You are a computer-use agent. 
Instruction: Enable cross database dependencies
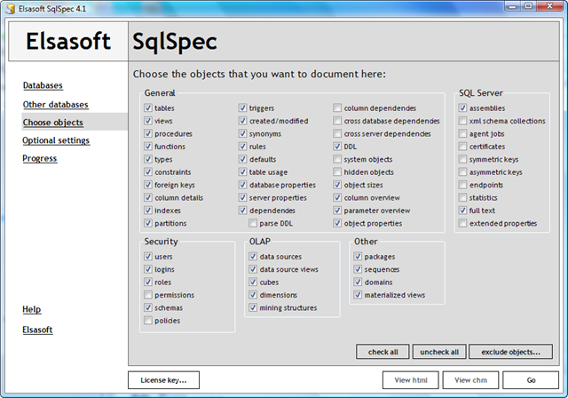pos(337,120)
